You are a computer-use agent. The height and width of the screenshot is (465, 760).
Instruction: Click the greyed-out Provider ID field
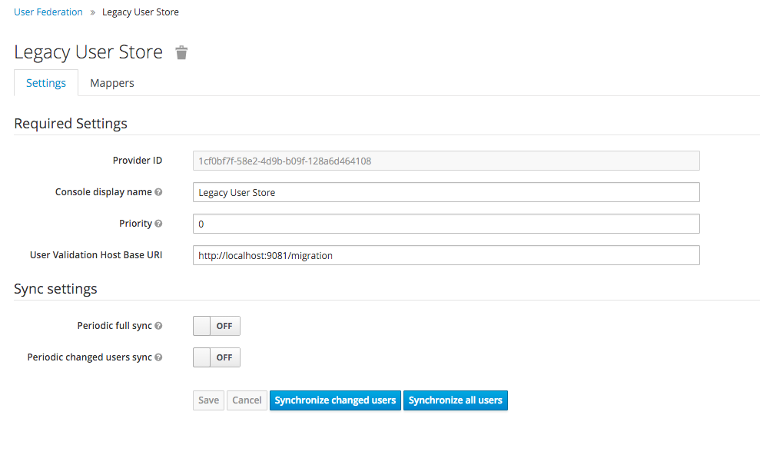pos(446,161)
